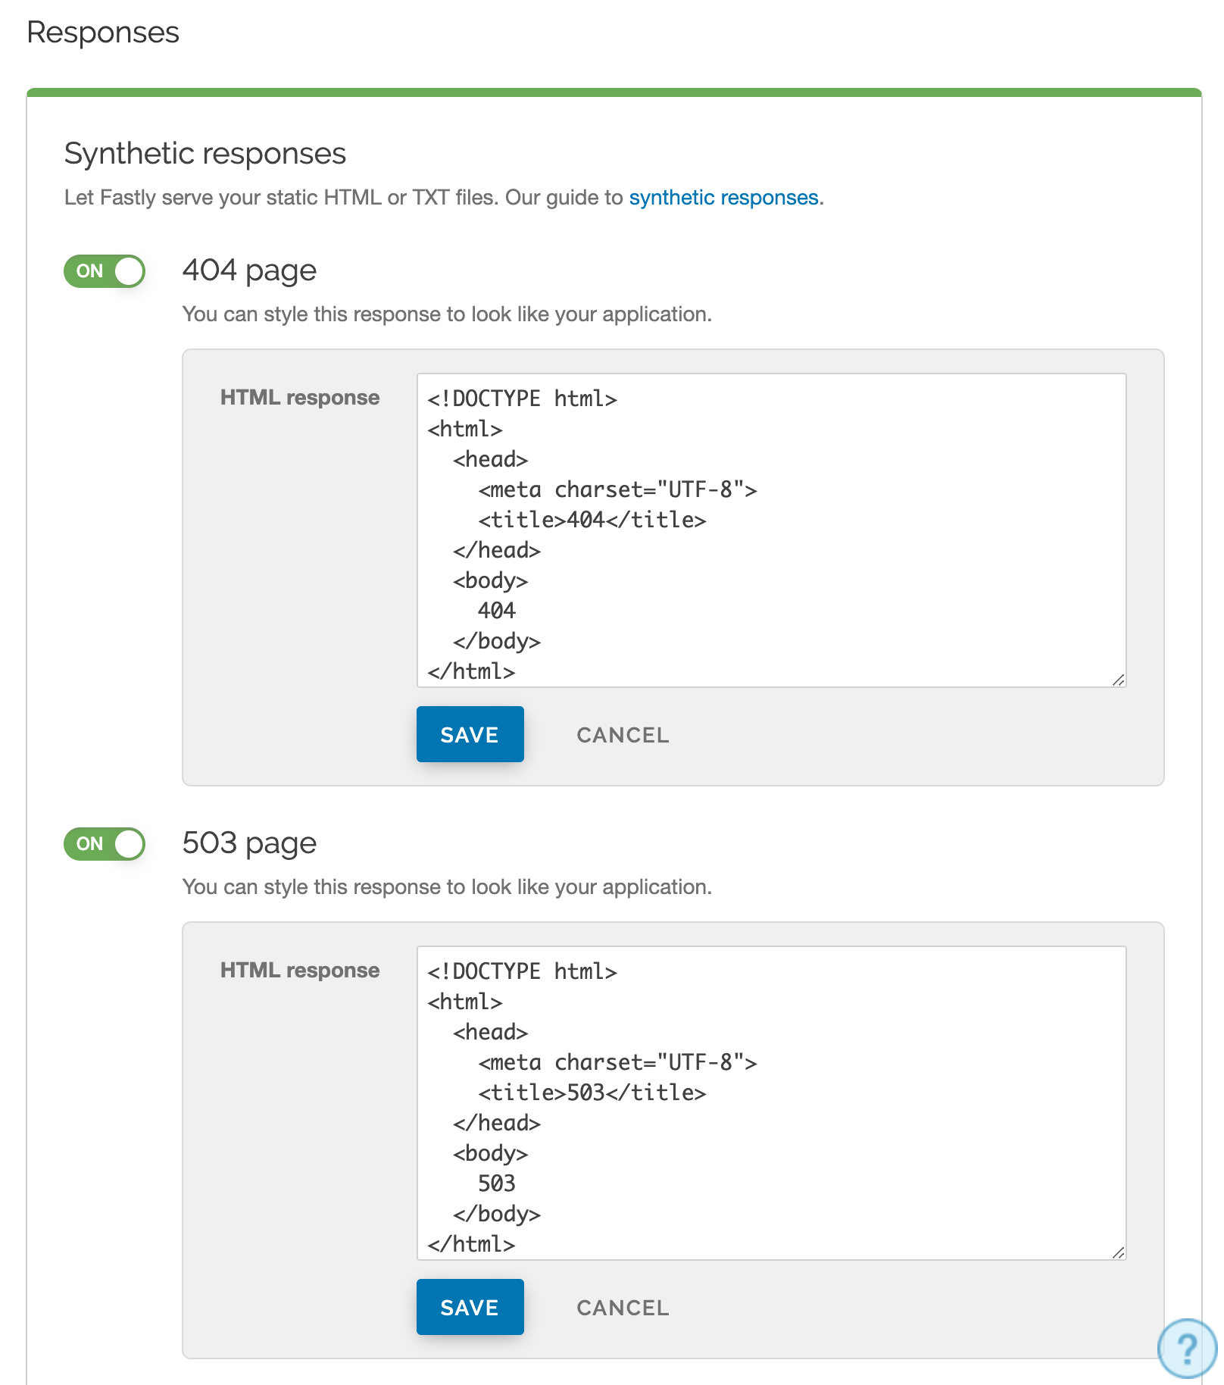Save the 404 HTML response
The image size is (1224, 1385).
[x=470, y=733]
